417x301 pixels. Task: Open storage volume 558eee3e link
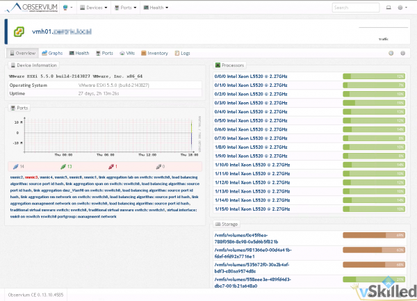[253, 283]
